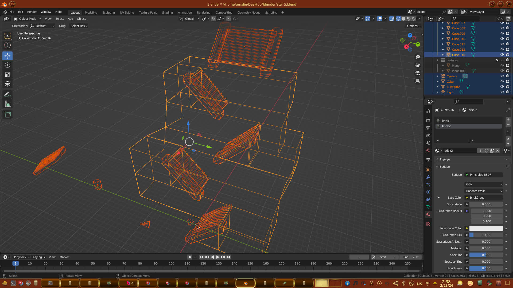The width and height of the screenshot is (513, 288).
Task: Switch to the Shading workspace tab
Action: point(167,13)
